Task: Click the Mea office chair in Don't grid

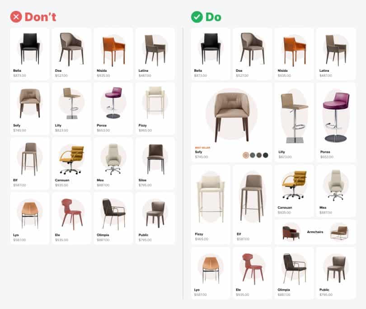Action: pyautogui.click(x=113, y=163)
